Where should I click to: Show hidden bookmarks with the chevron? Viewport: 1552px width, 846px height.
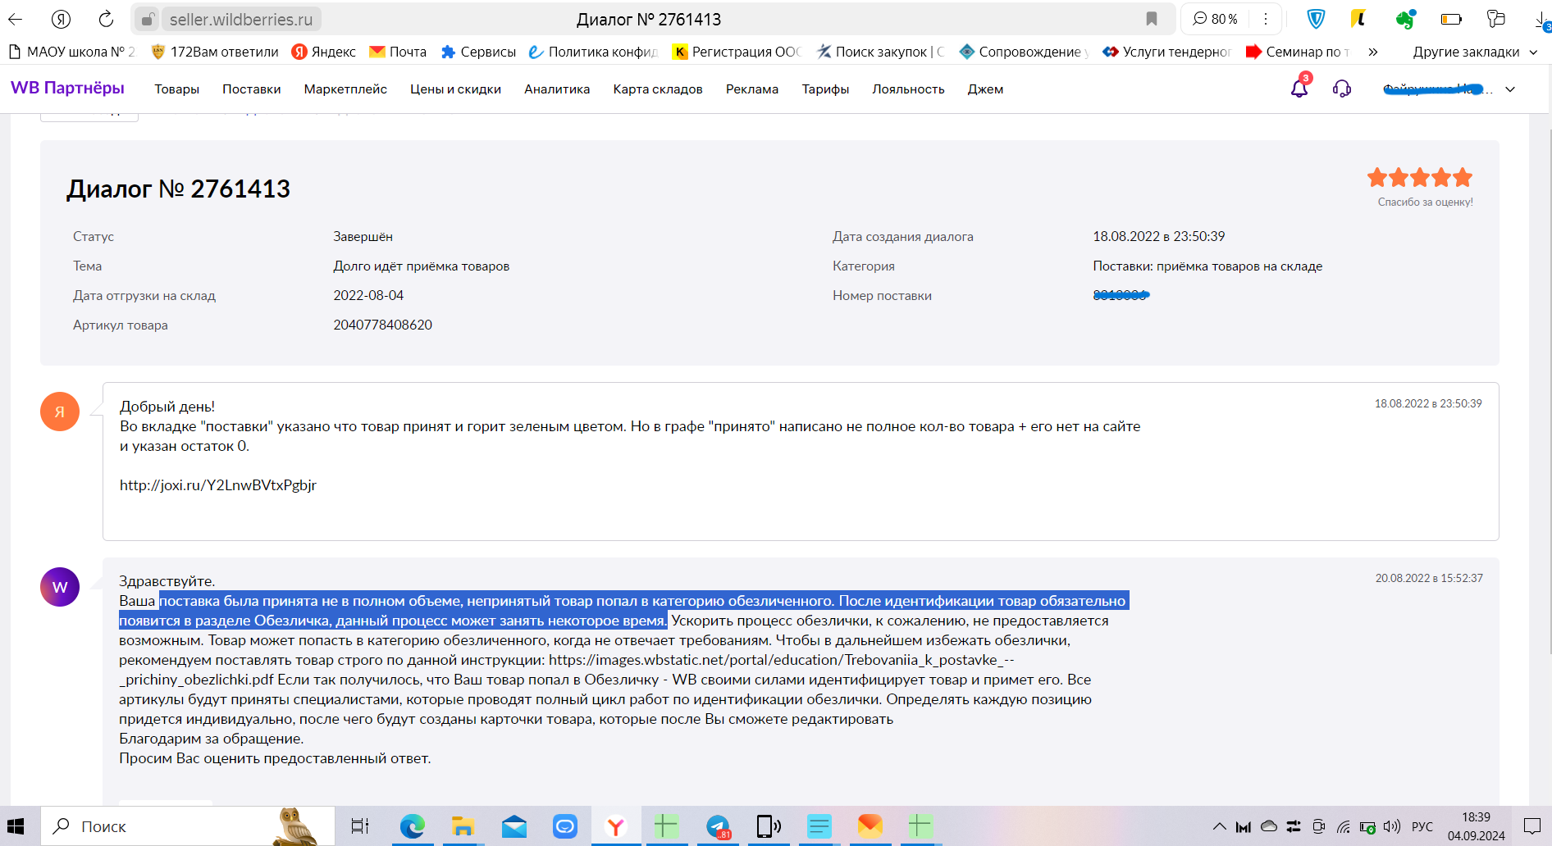1373,52
